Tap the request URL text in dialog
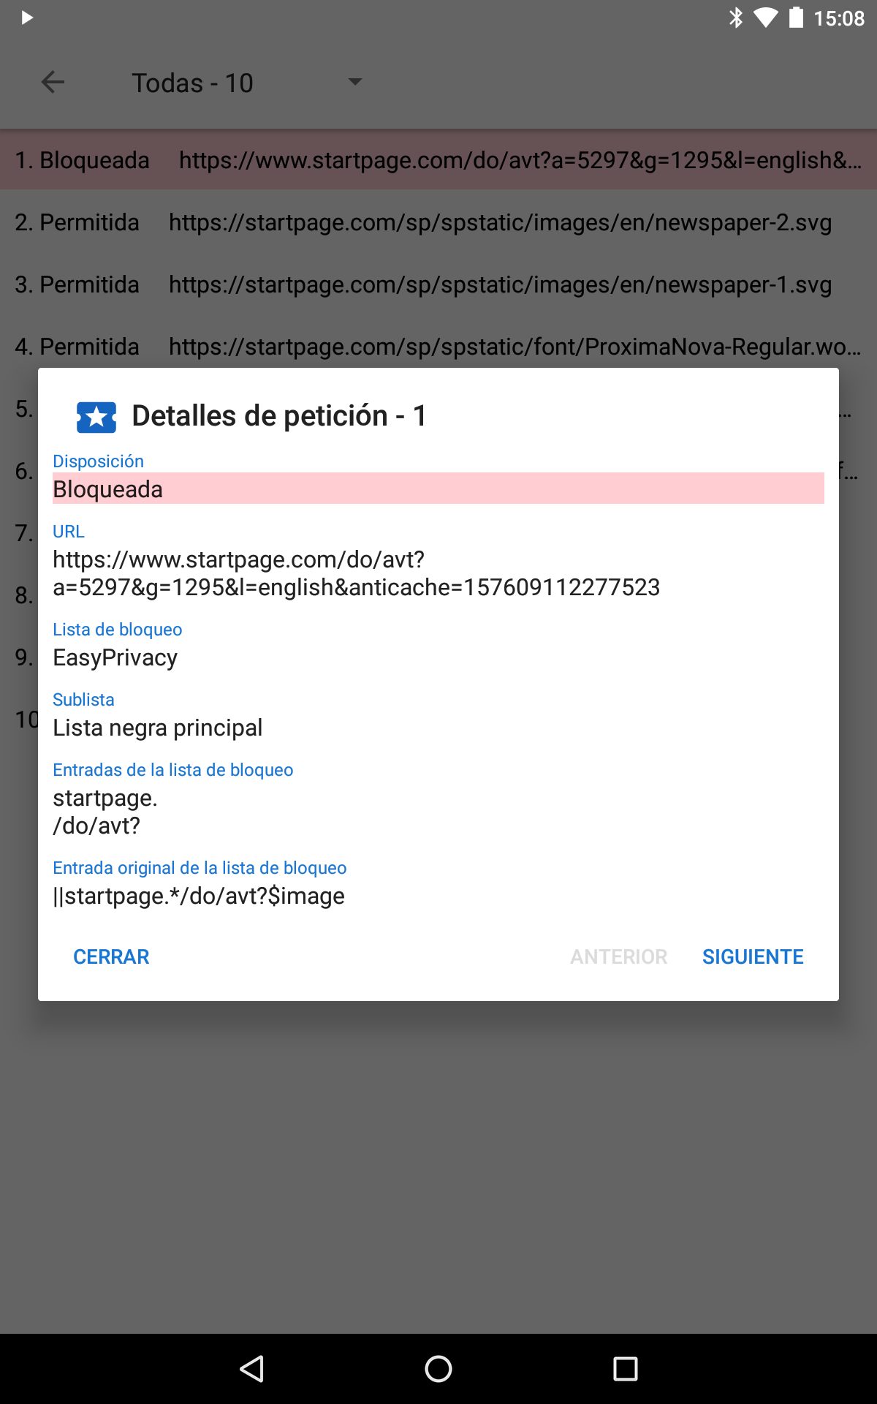877x1404 pixels. (356, 573)
